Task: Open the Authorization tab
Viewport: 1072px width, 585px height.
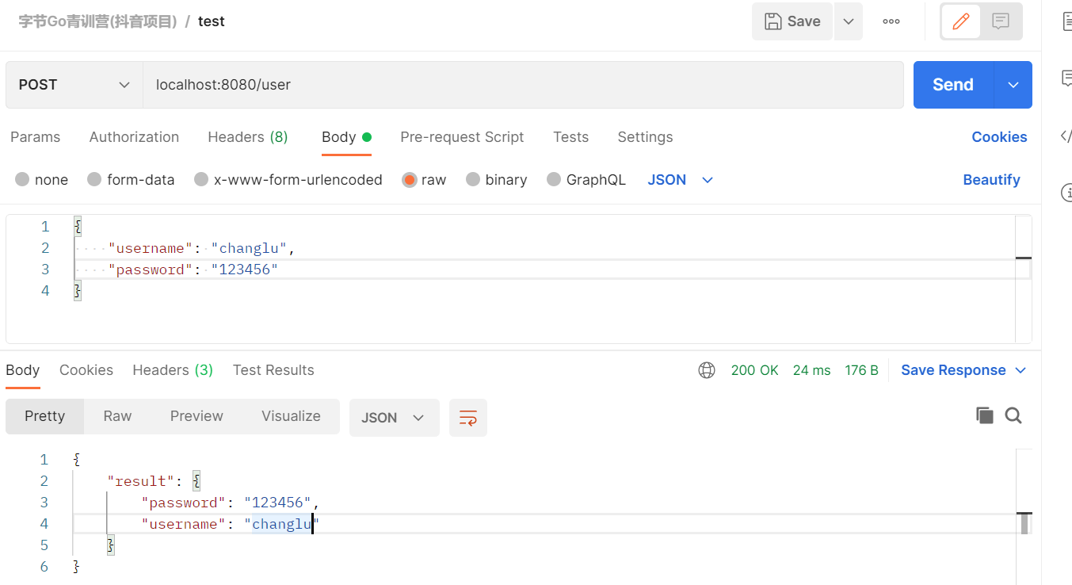Action: coord(134,137)
